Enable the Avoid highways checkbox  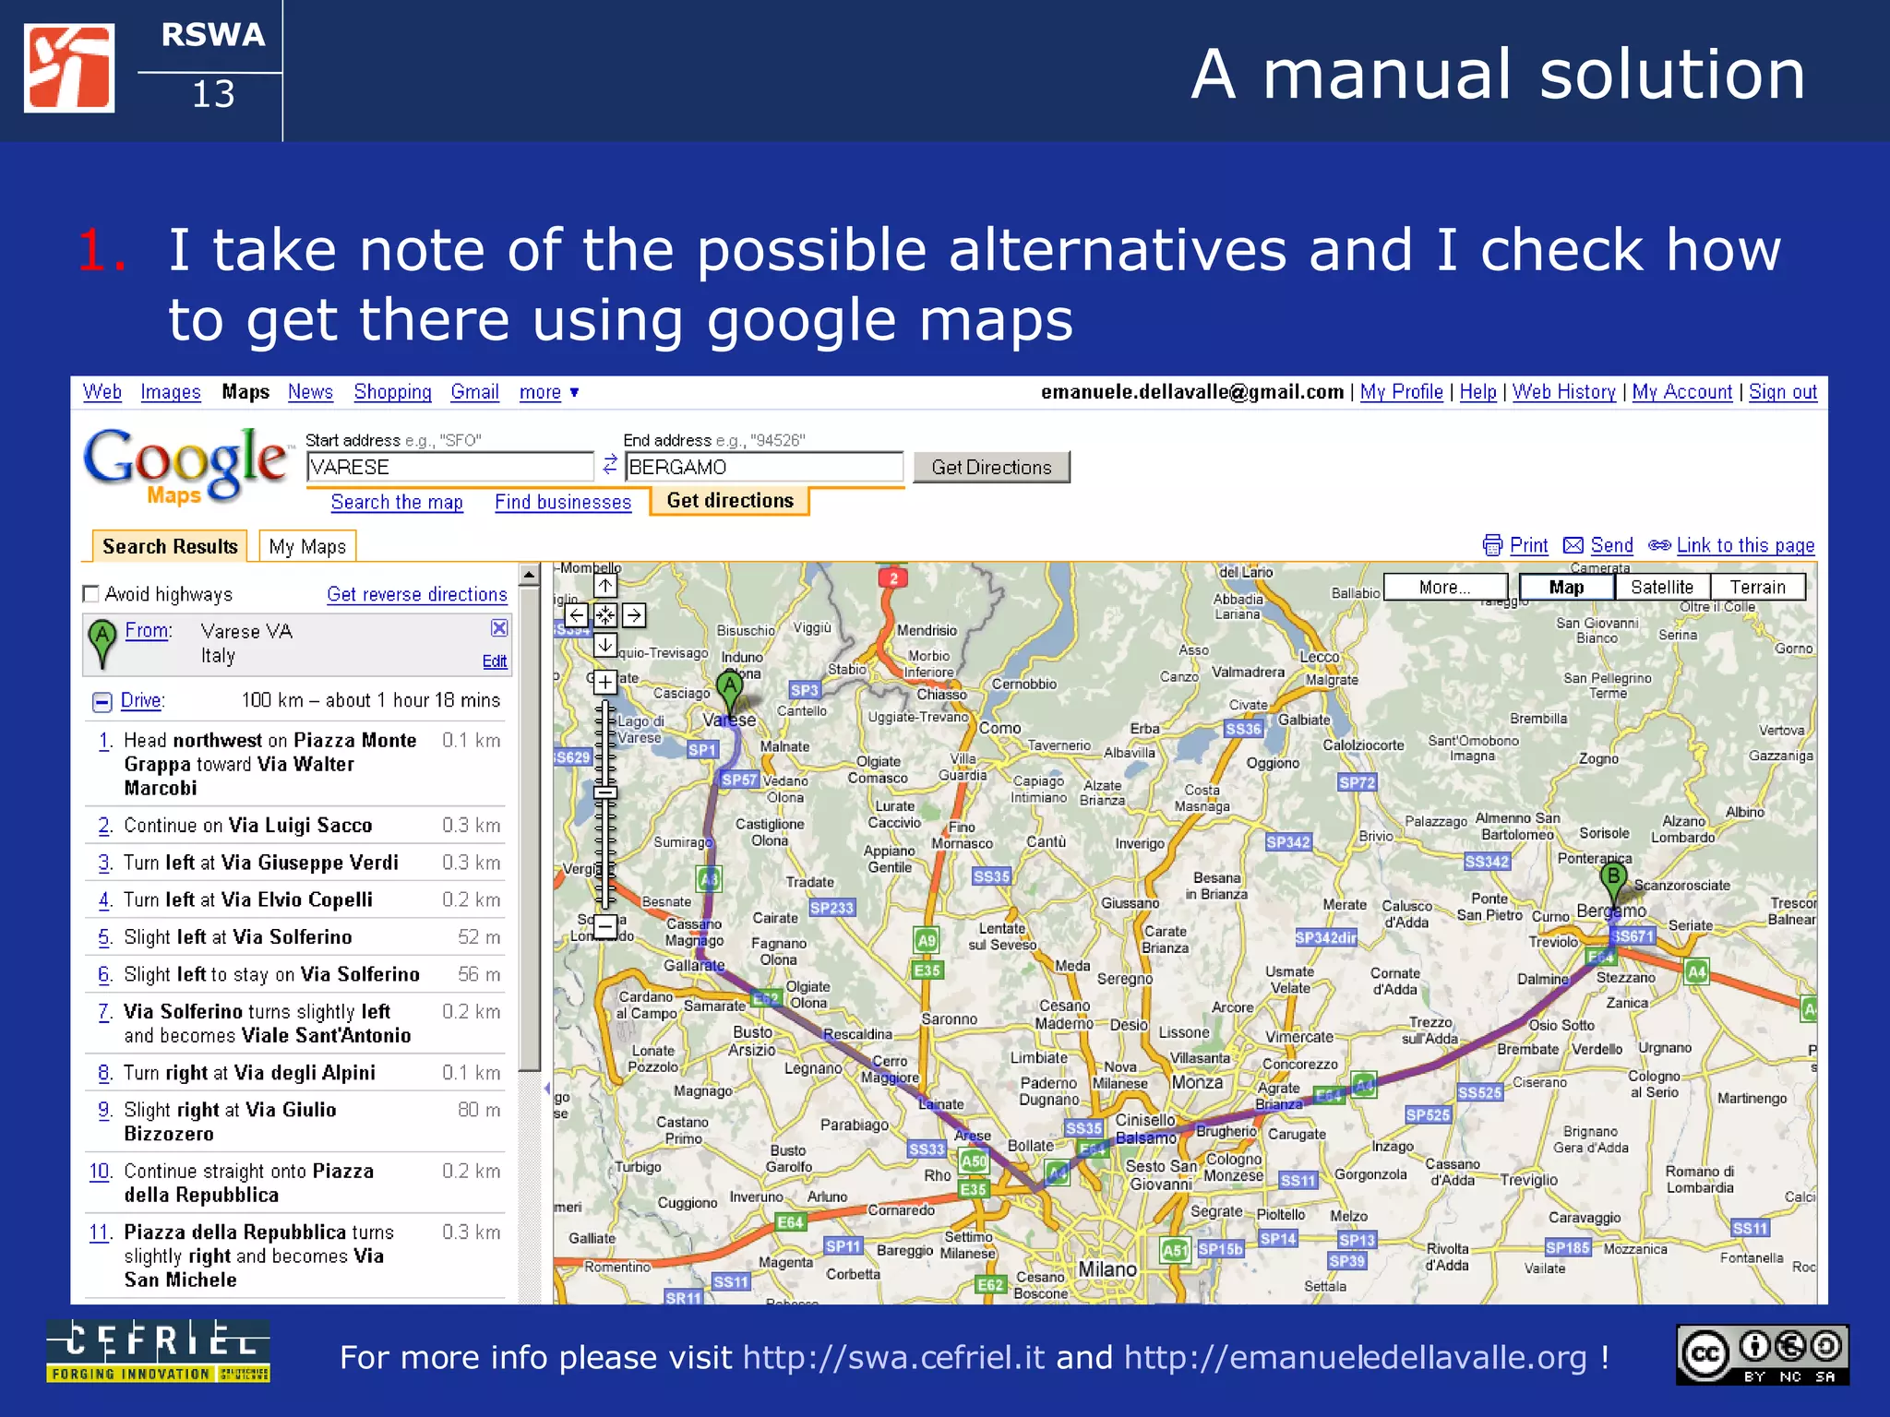click(91, 594)
